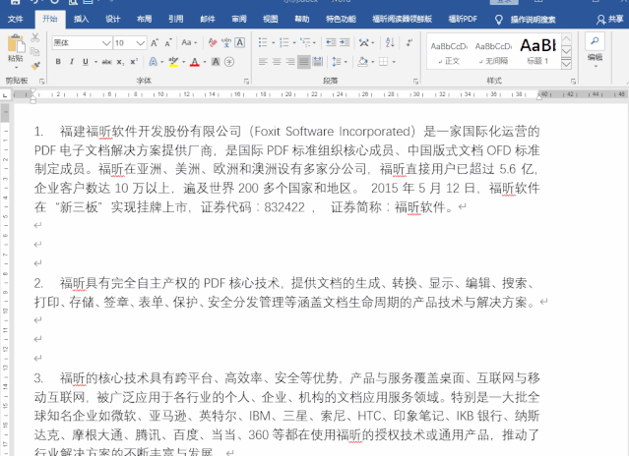Switch to the 审阅 (Review) tab

tap(239, 20)
